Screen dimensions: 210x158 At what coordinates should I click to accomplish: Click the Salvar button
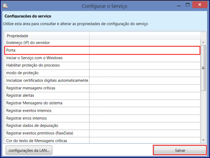coord(180,150)
